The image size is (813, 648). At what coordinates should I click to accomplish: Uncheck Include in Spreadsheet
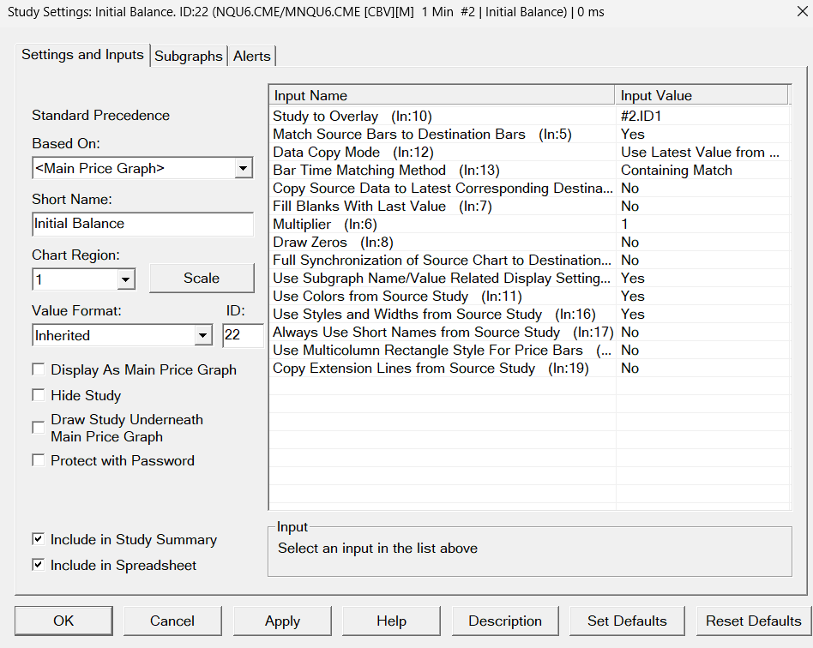(39, 565)
